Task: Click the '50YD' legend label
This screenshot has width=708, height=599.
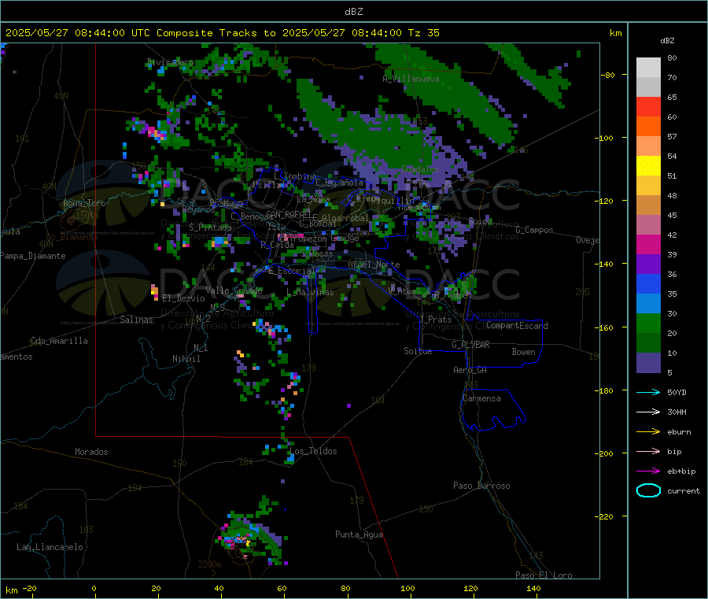Action: click(x=677, y=392)
